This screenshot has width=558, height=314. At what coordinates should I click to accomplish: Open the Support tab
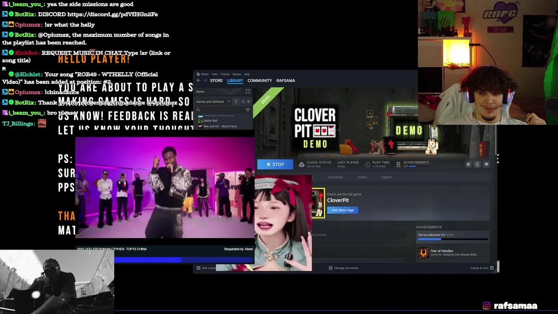point(386,177)
